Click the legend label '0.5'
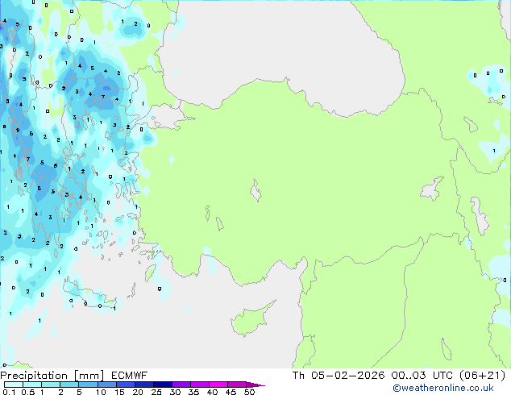Screen dimensions: 511x395 [28, 392]
